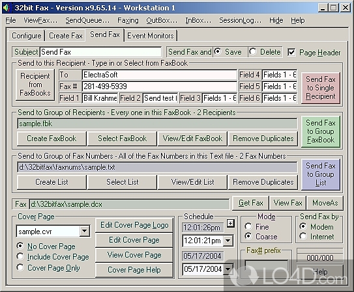
Task: Click the Get Fax button
Action: (250, 203)
